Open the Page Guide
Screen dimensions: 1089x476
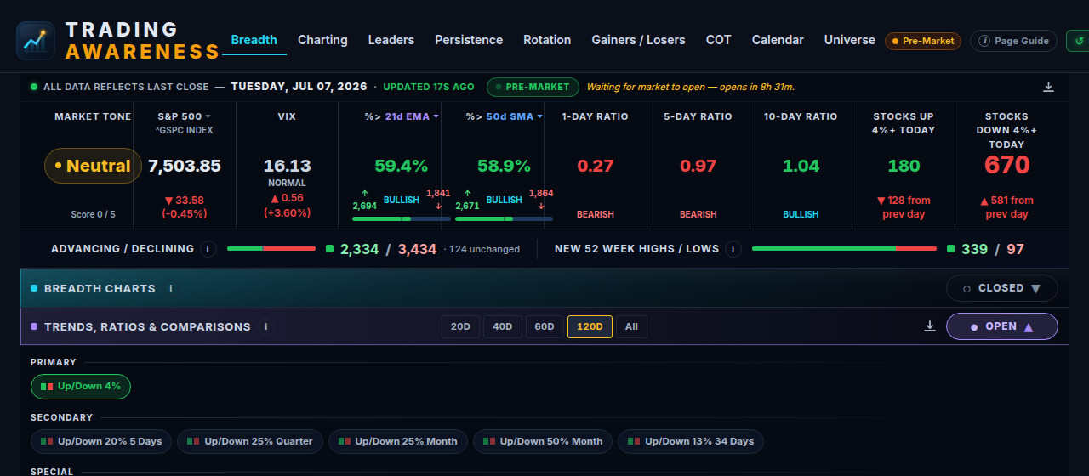1014,41
